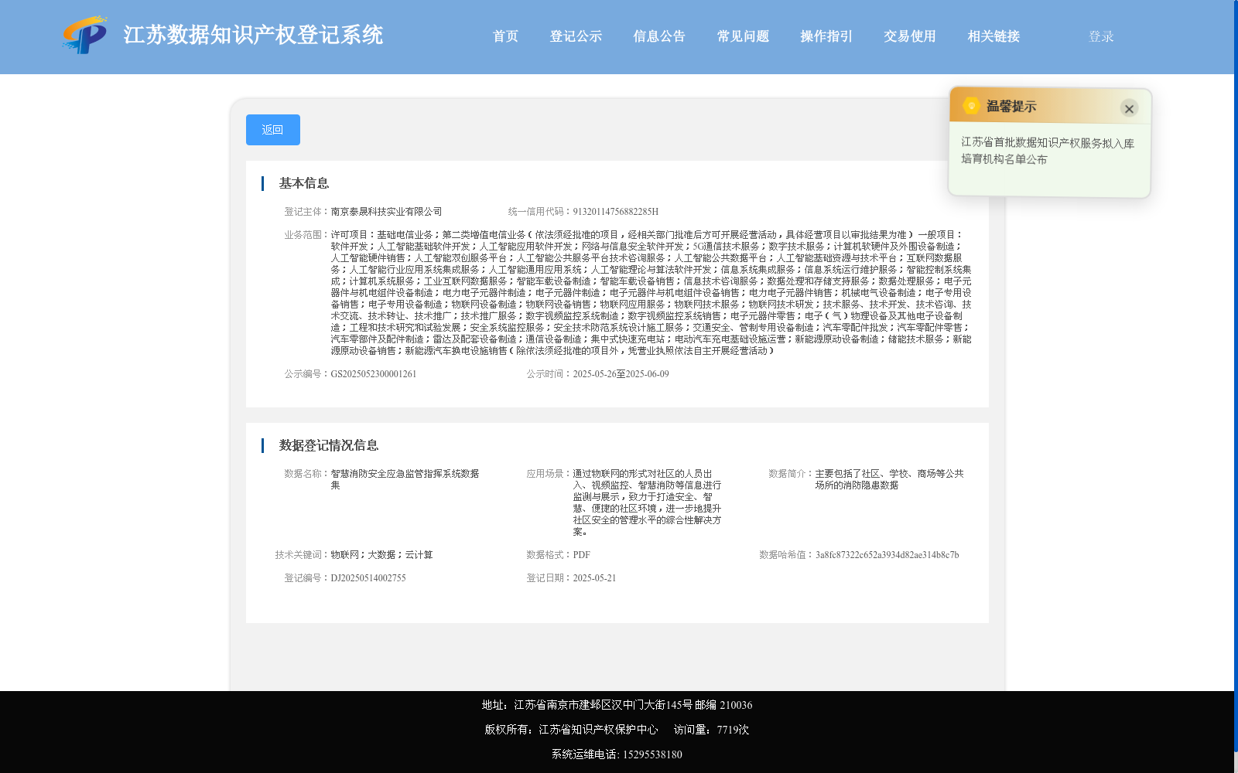
Task: Select the 登记编号 DJ20250514002755
Action: point(368,578)
